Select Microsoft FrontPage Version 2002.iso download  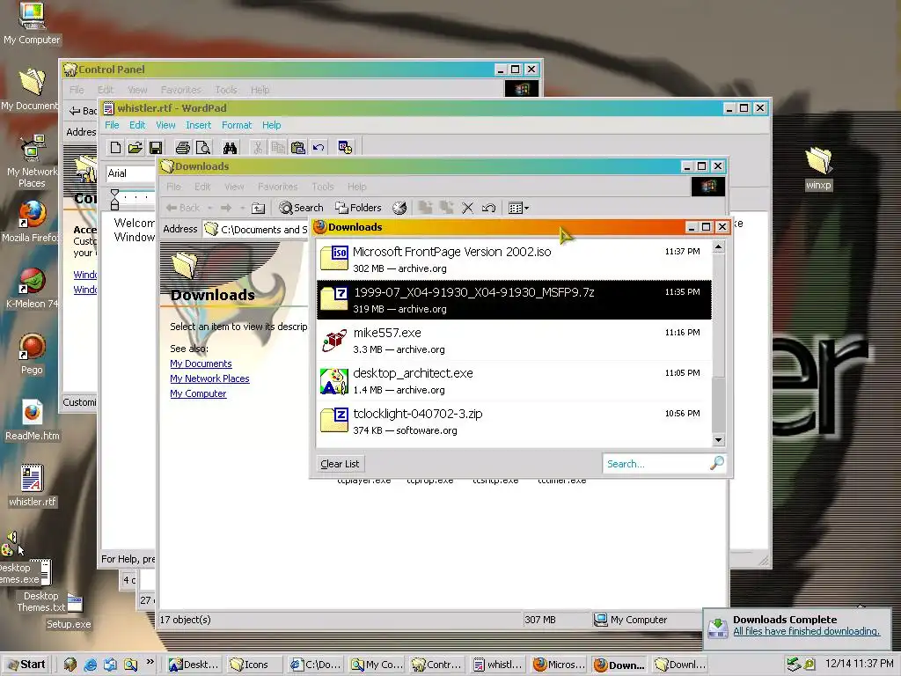point(514,260)
